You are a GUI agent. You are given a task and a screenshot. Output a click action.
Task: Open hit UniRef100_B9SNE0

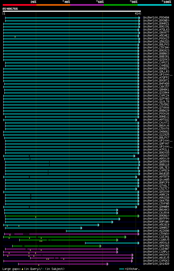pyautogui.click(x=156, y=20)
